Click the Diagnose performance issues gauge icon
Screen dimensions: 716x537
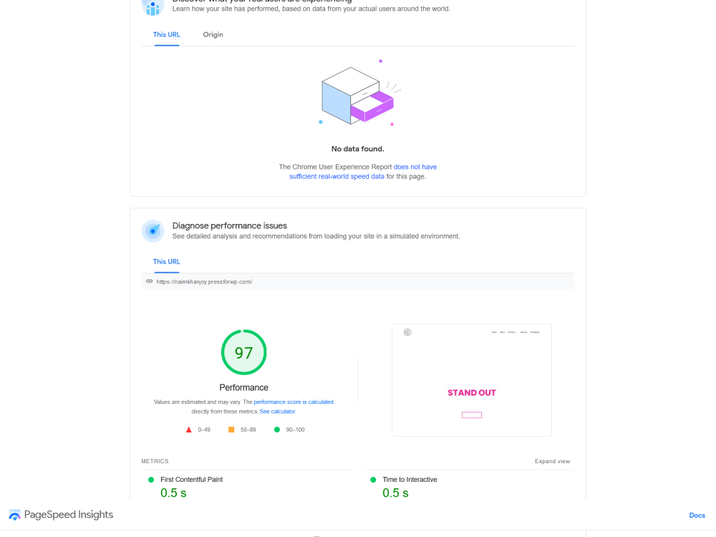[x=153, y=231]
